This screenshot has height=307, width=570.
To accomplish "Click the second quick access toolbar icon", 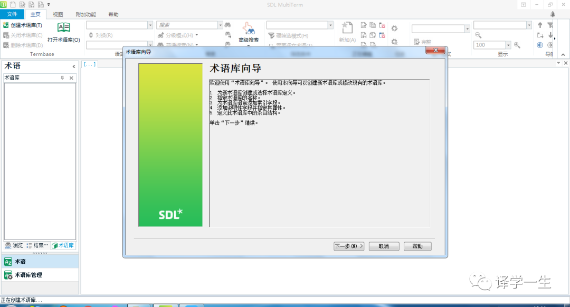I will point(23,5).
